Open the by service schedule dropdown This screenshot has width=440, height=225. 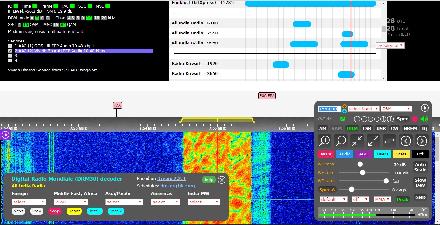click(x=390, y=46)
